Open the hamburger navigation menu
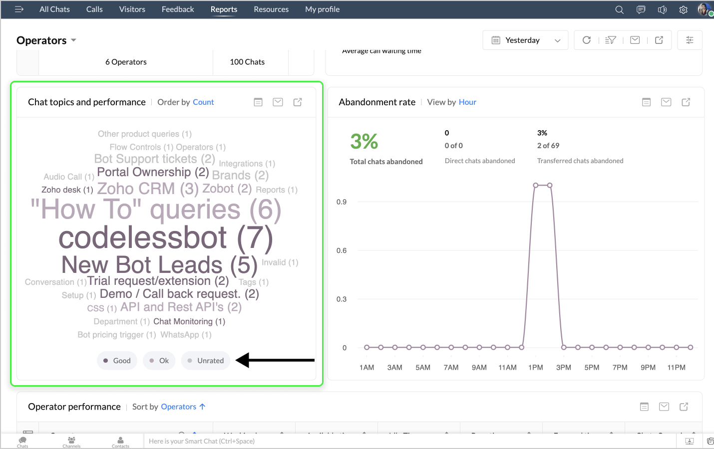714x449 pixels. (19, 9)
